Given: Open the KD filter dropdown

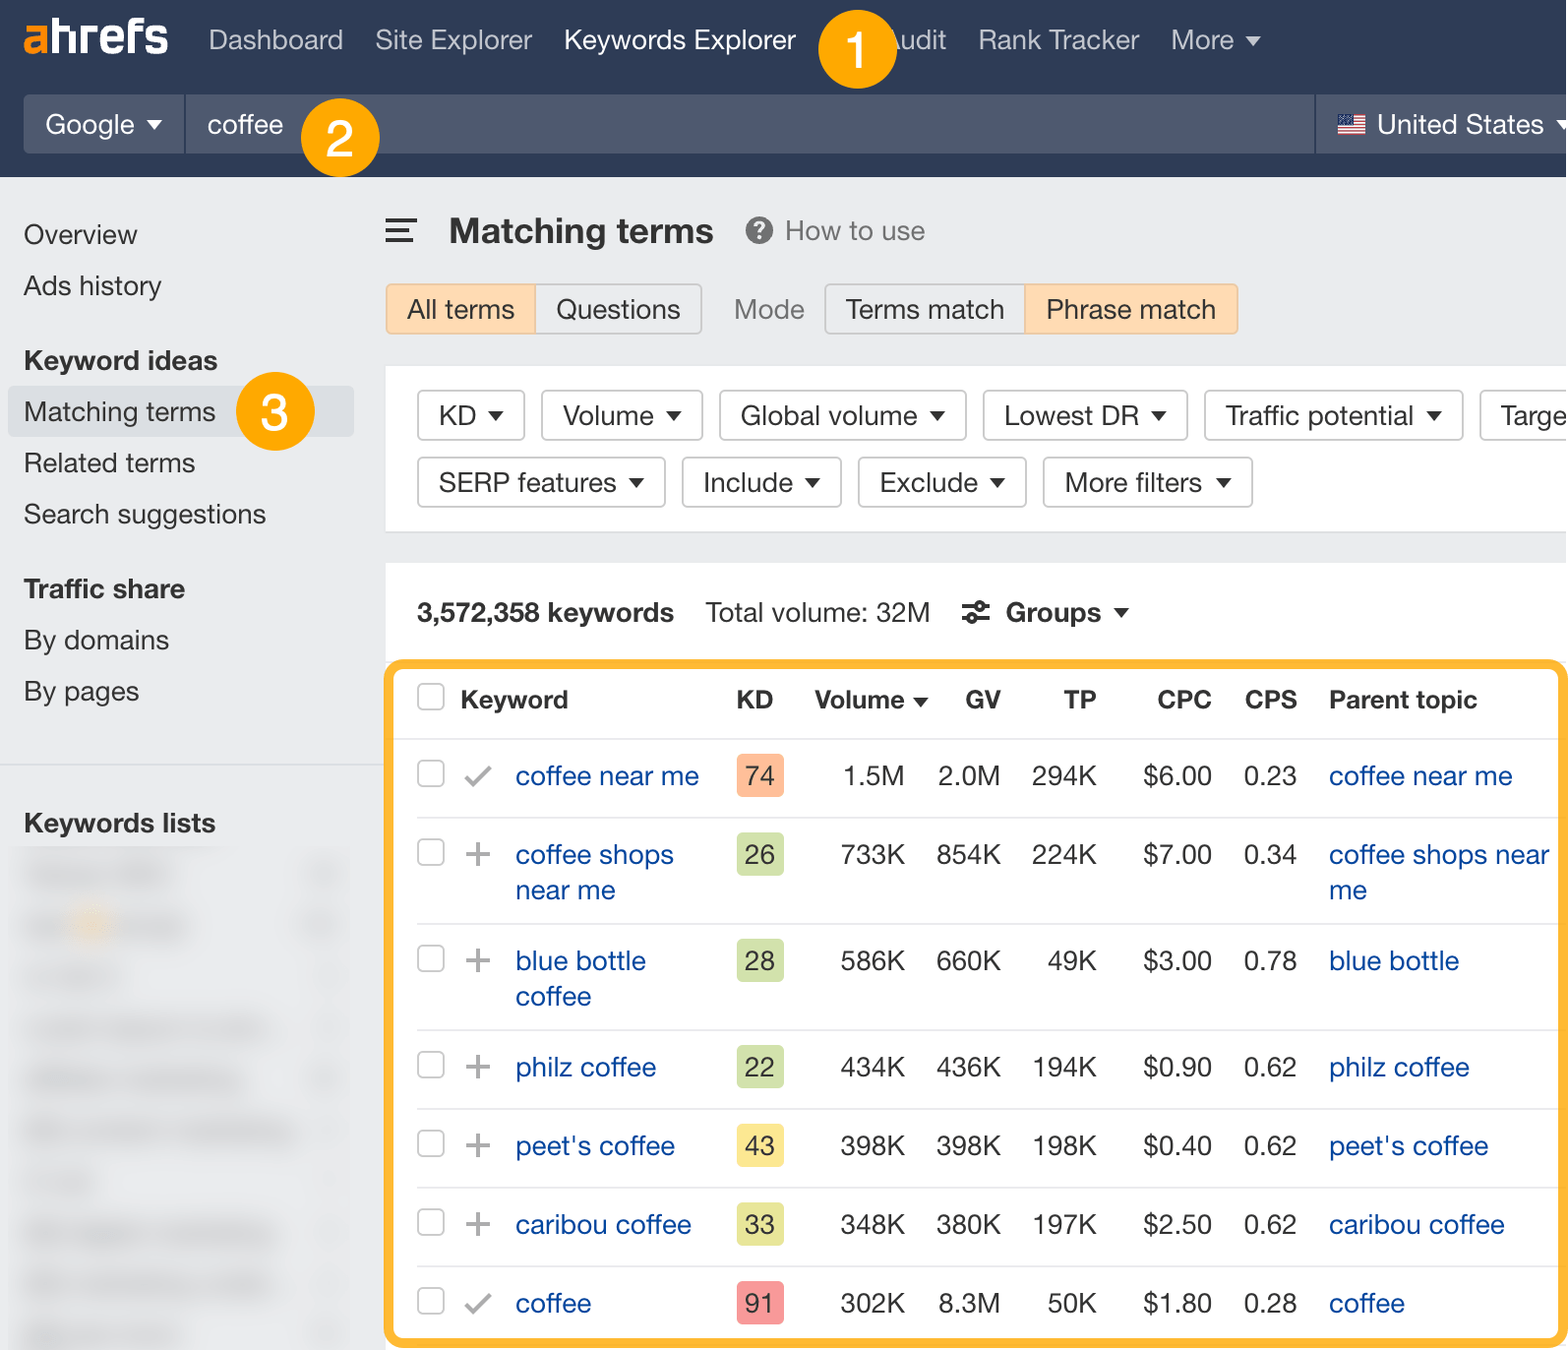Looking at the screenshot, I should pyautogui.click(x=471, y=415).
